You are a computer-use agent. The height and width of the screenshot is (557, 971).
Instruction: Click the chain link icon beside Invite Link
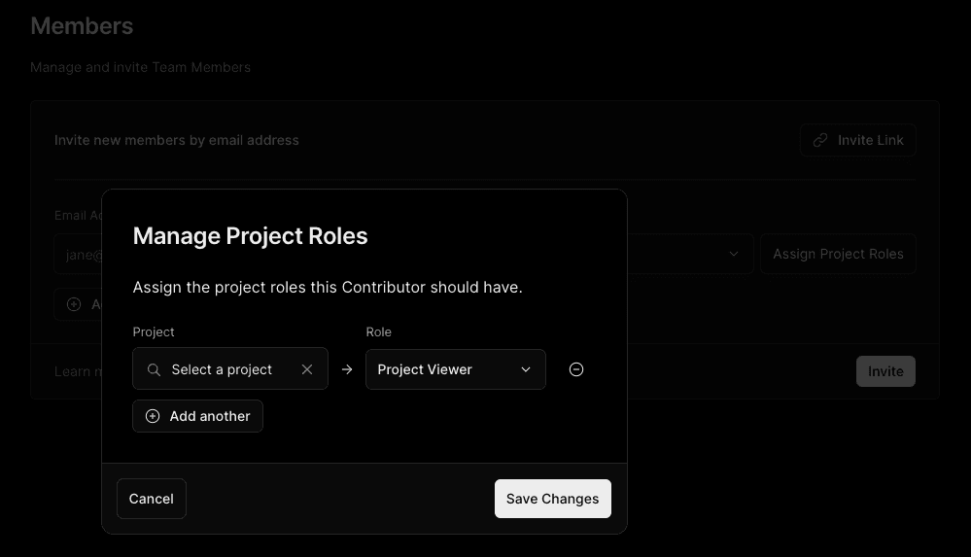click(x=821, y=140)
